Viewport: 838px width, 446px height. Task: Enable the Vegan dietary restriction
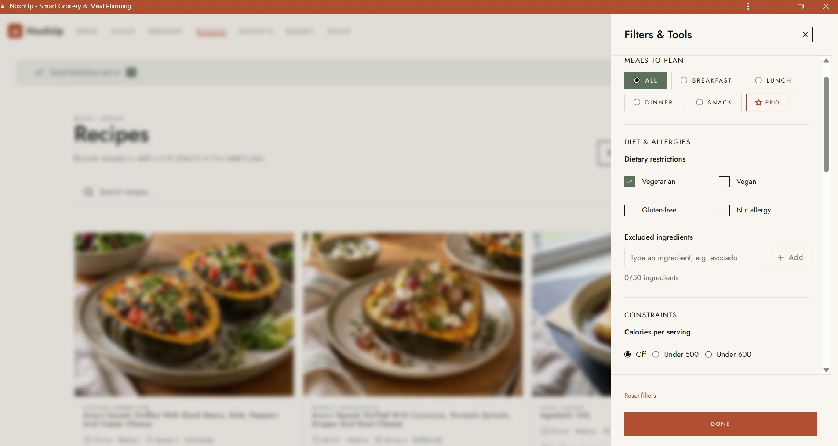pyautogui.click(x=724, y=182)
